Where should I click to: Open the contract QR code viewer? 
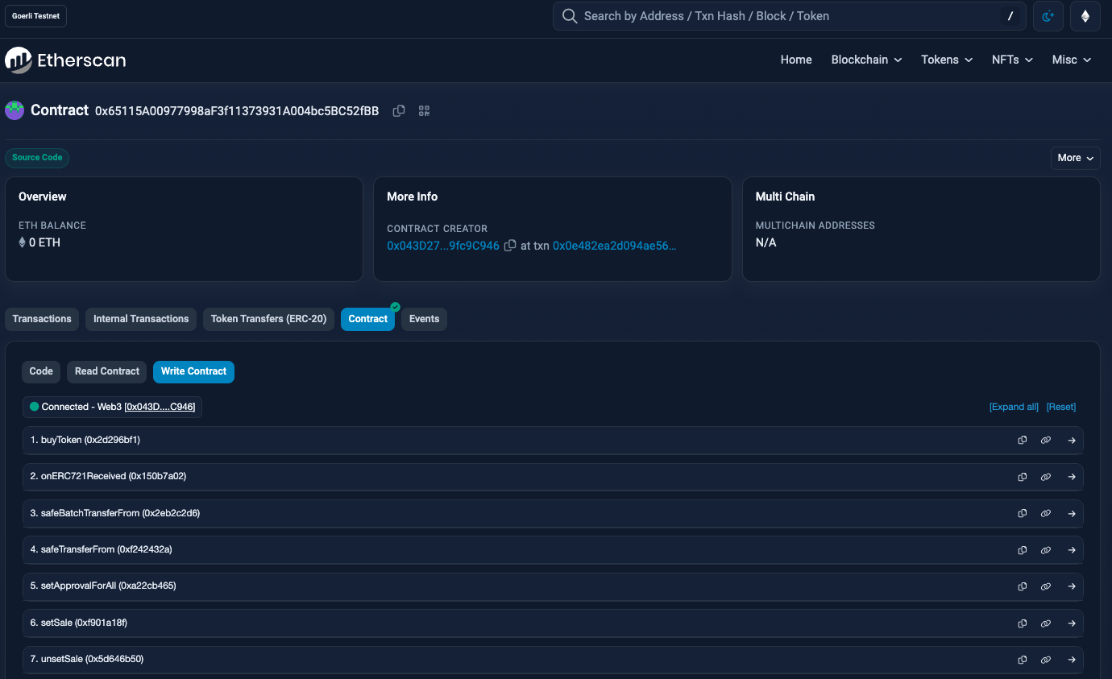click(424, 110)
